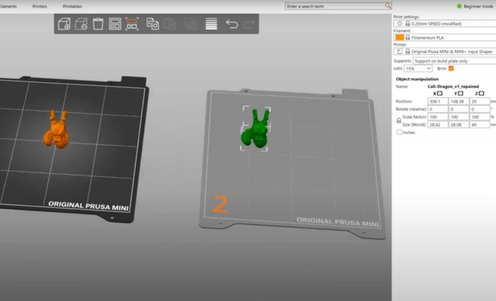Screen dimensions: 496x301
Task: Click the Delete selected object icon
Action: 81,24
